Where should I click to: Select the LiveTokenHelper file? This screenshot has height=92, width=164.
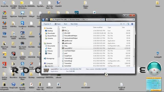click(69, 51)
